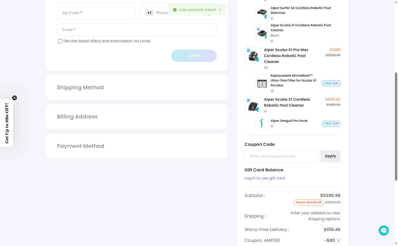
Task: Open the 'Get Up to $80 OFF' side tab
Action: tap(7, 123)
